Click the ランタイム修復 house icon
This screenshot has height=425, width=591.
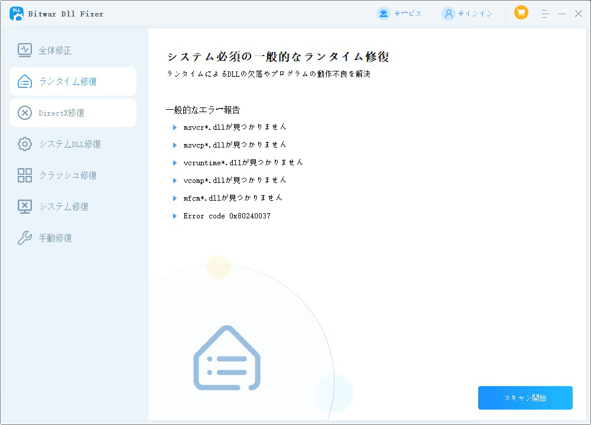(25, 81)
